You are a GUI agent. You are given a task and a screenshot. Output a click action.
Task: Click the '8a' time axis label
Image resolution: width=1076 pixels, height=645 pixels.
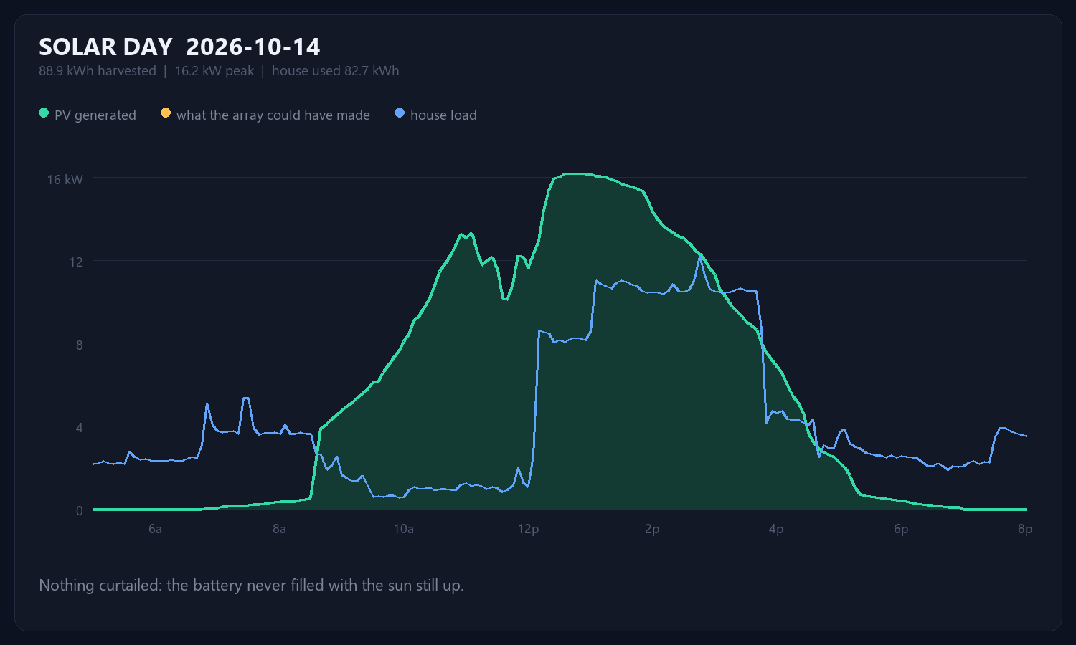(279, 529)
